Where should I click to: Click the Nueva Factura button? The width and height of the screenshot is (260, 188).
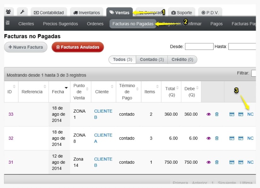point(26,47)
